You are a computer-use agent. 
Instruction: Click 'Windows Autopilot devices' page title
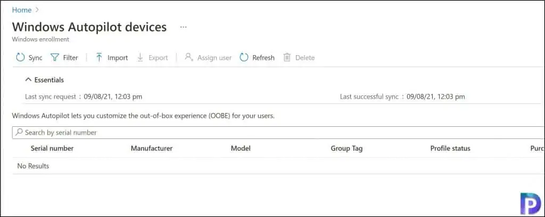pos(89,27)
